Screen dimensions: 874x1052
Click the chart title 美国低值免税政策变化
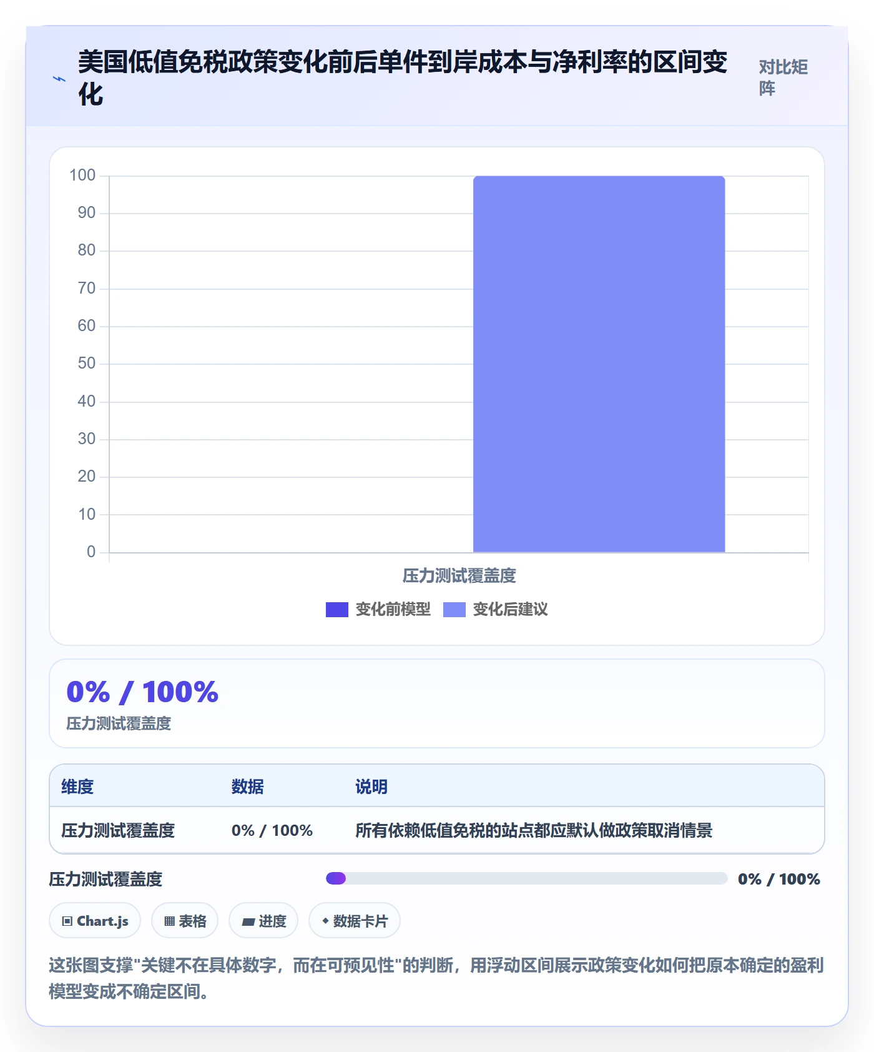pos(403,78)
